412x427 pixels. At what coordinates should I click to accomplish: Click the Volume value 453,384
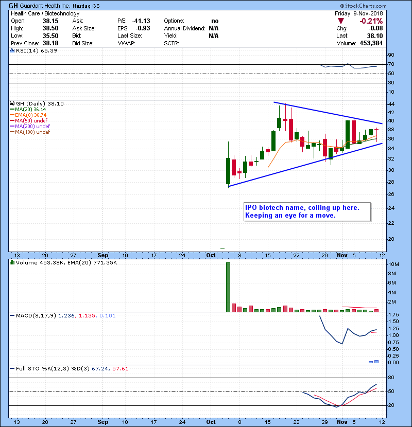[x=371, y=43]
